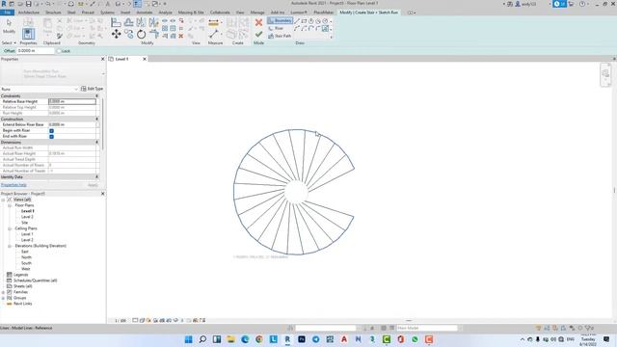617x347 pixels.
Task: Open the Annotate ribbon tab
Action: pos(145,13)
